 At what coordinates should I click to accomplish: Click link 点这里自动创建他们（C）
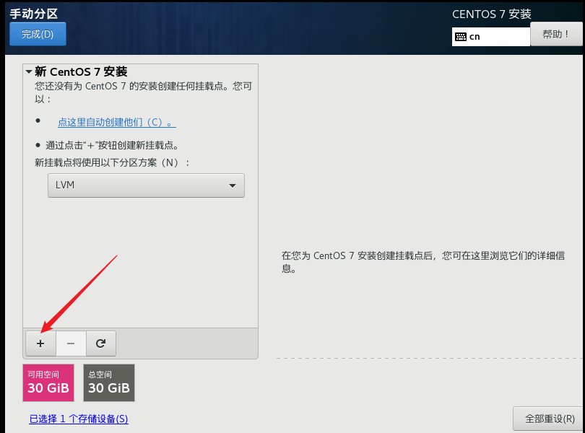pyautogui.click(x=117, y=123)
